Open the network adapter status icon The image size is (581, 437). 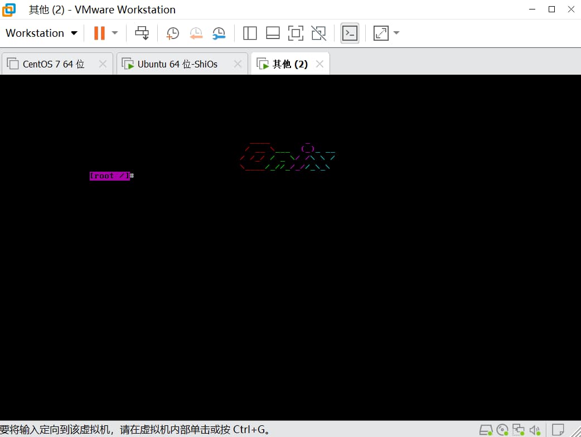point(519,430)
